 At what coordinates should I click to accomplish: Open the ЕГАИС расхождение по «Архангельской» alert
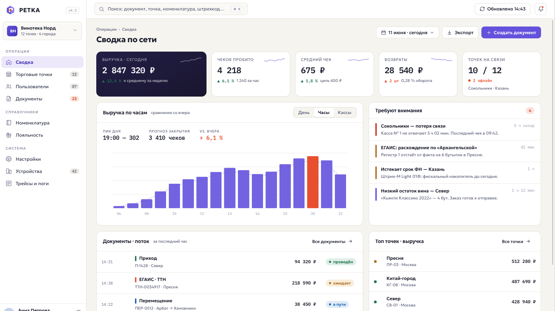click(x=455, y=151)
